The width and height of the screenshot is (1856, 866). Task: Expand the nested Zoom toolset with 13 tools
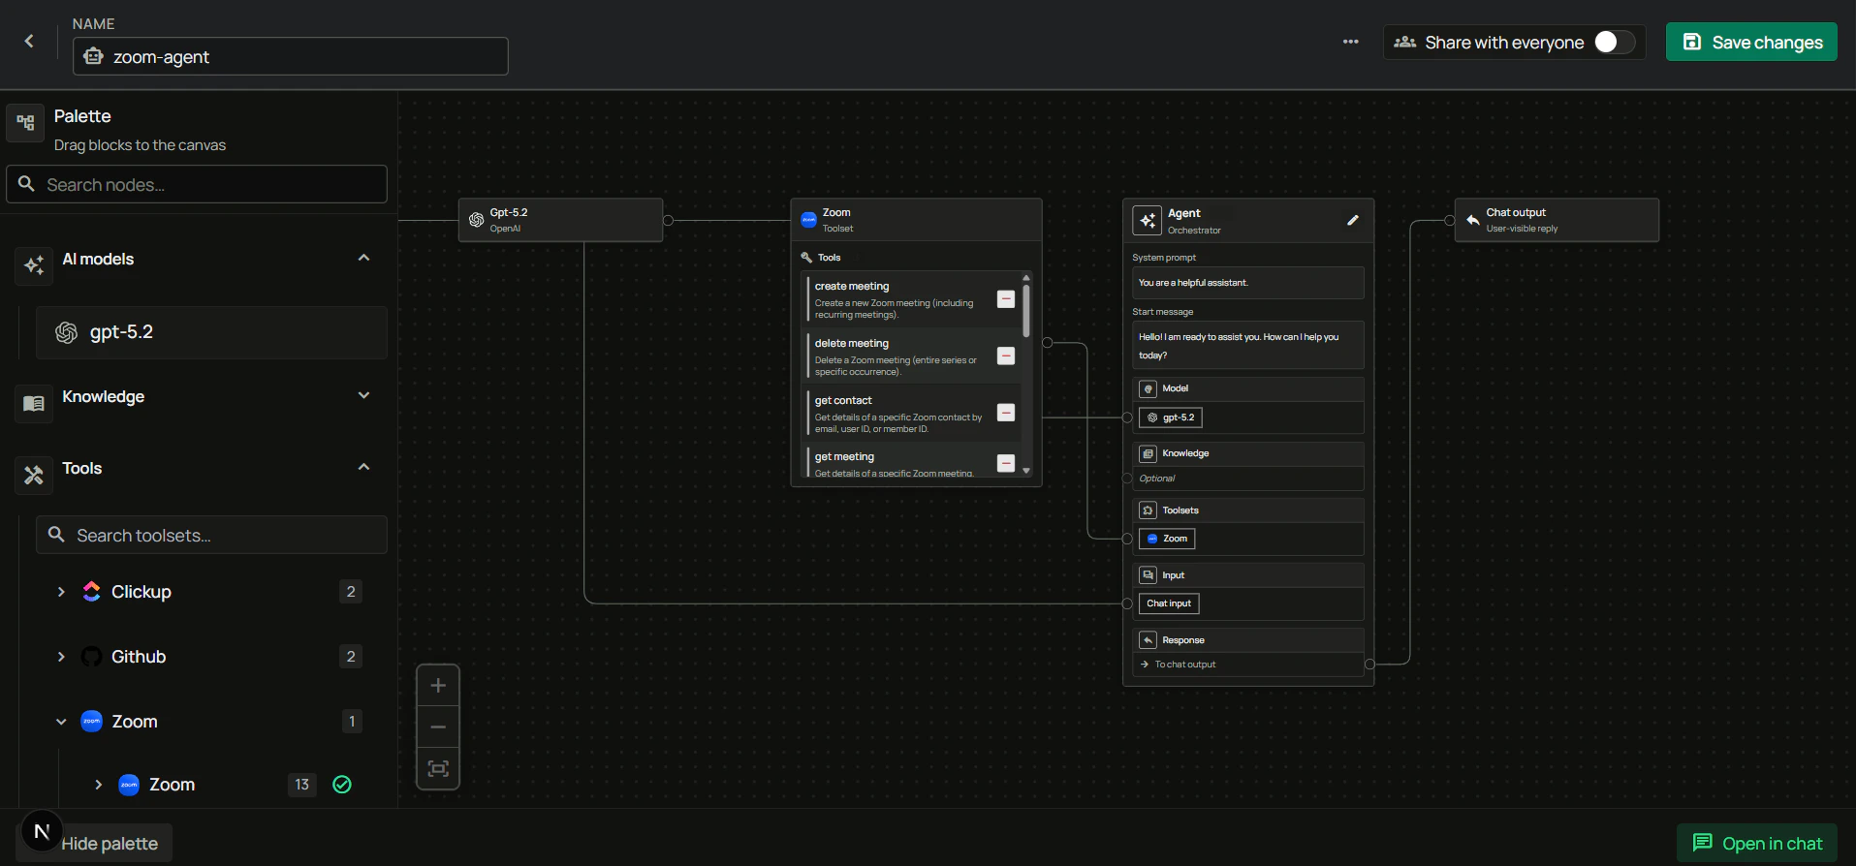(98, 785)
